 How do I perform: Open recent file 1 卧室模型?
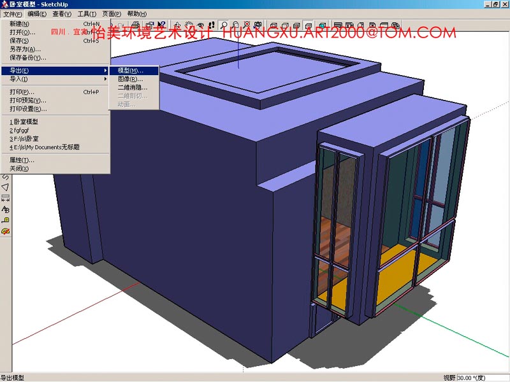coord(55,122)
